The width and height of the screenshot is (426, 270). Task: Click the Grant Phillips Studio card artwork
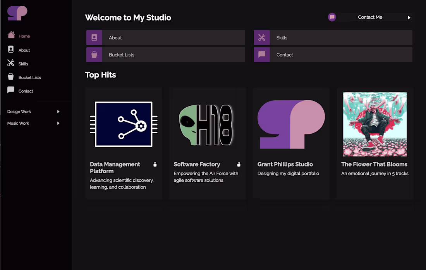291,124
